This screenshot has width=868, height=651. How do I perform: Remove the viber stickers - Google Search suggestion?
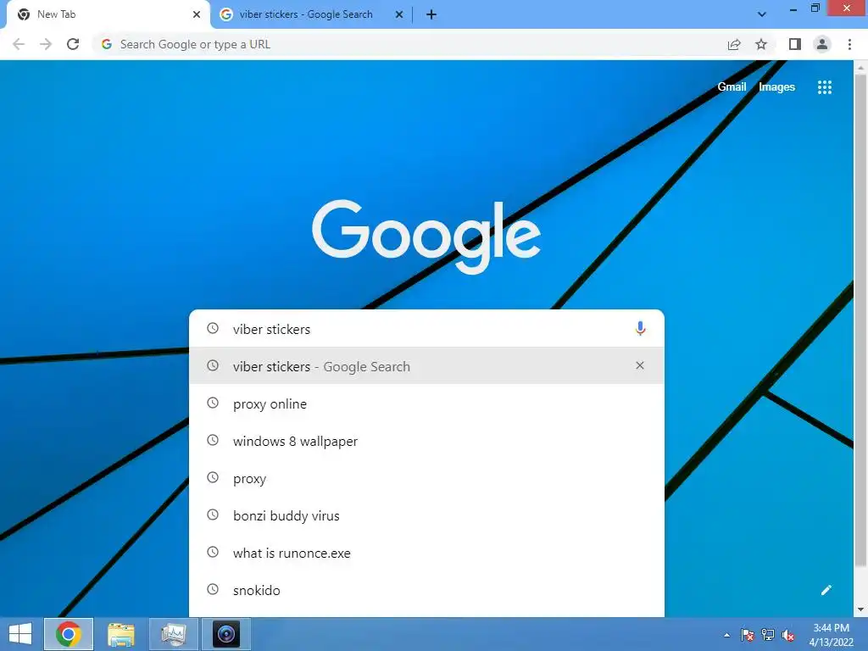640,365
